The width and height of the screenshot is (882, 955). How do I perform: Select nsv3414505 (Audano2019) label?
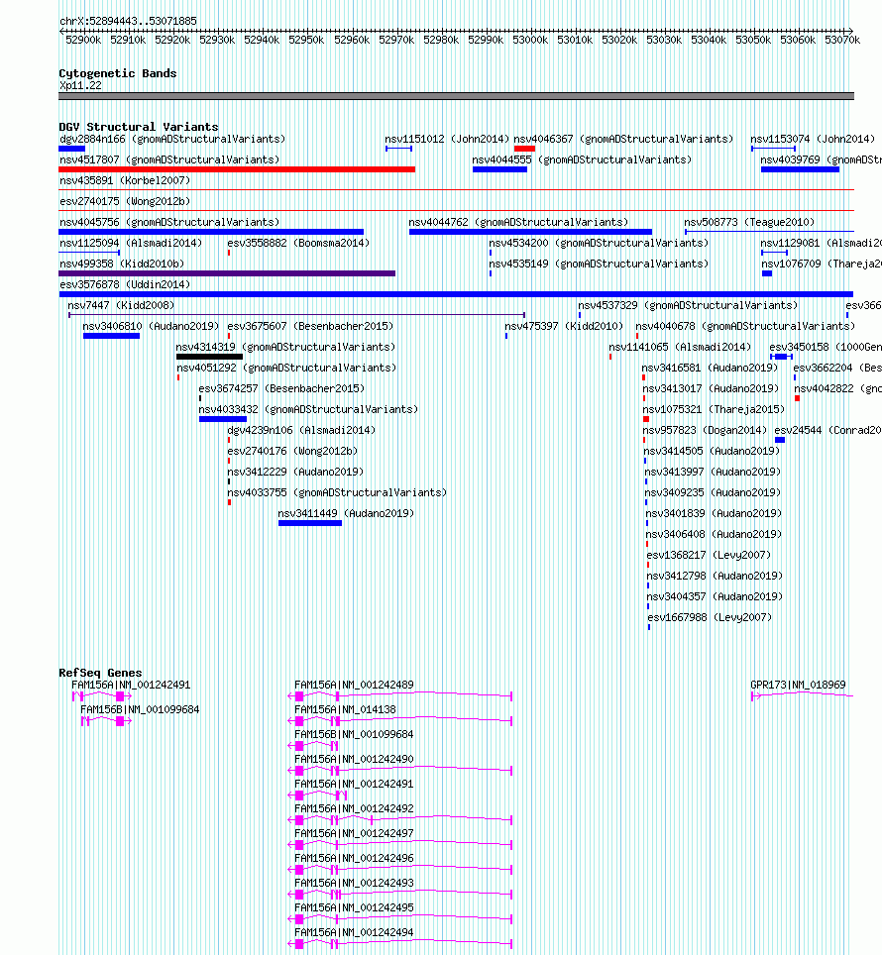[x=713, y=452]
